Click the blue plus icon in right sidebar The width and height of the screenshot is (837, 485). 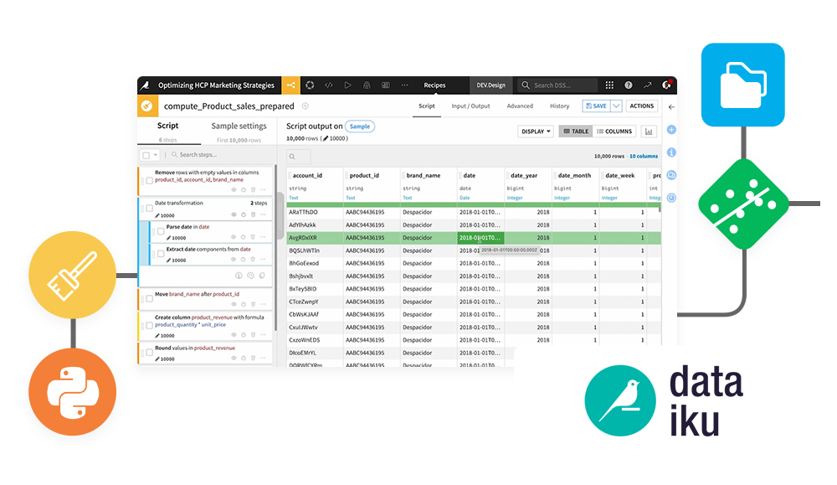tap(671, 130)
